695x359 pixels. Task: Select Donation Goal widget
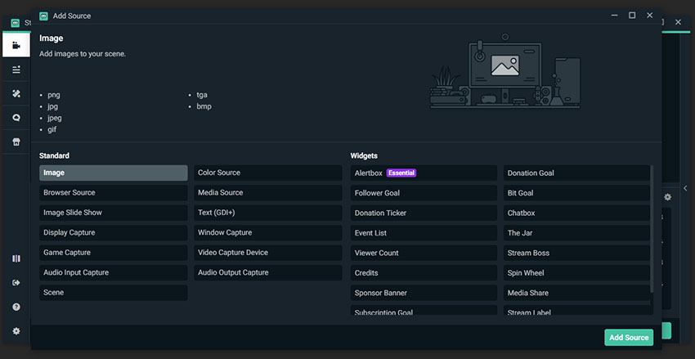pos(576,173)
